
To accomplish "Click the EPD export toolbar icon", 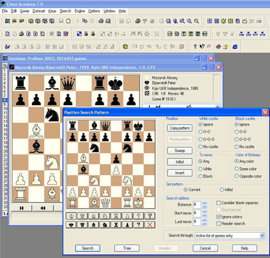I will pyautogui.click(x=249, y=34).
